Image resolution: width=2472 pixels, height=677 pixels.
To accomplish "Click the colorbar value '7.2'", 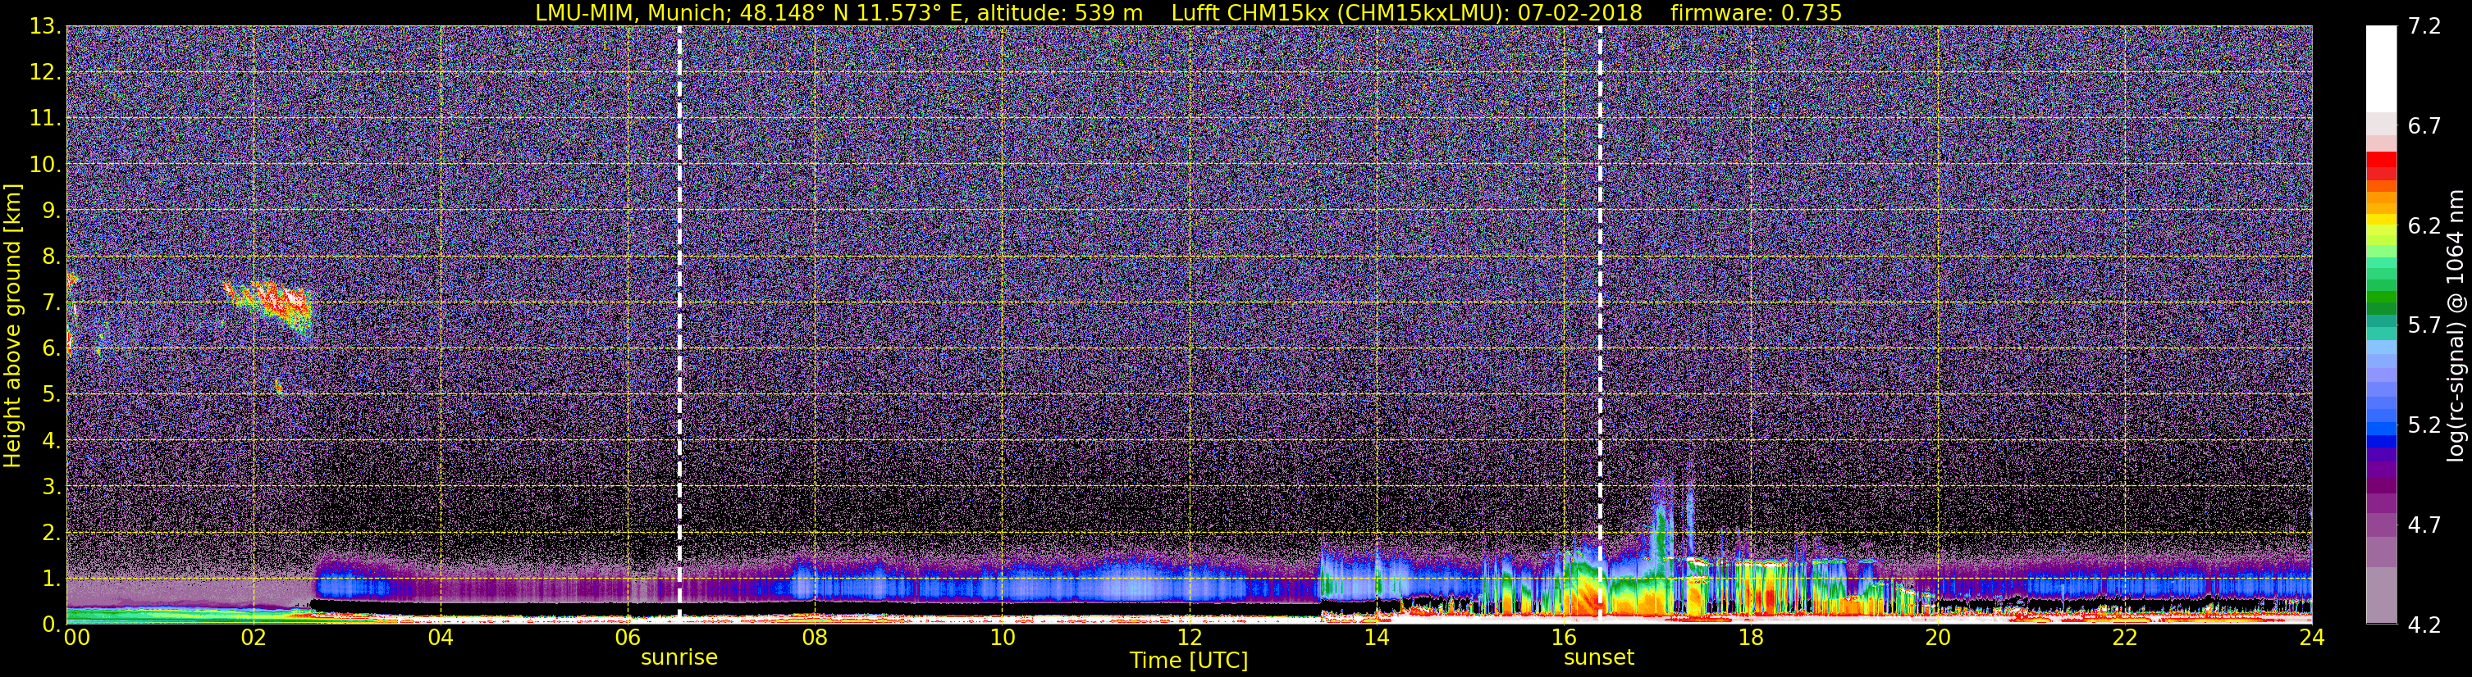I will pos(2424,27).
